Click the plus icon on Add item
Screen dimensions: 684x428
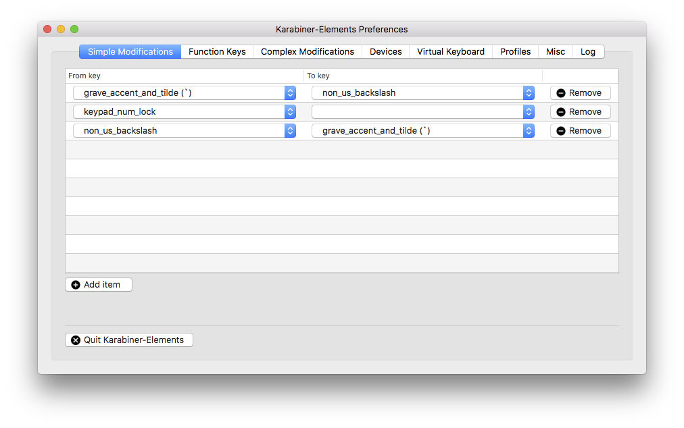pyautogui.click(x=76, y=284)
